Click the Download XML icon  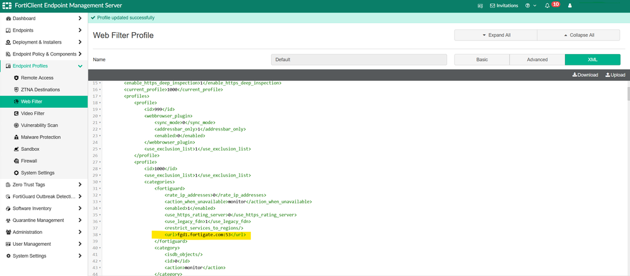click(x=585, y=75)
